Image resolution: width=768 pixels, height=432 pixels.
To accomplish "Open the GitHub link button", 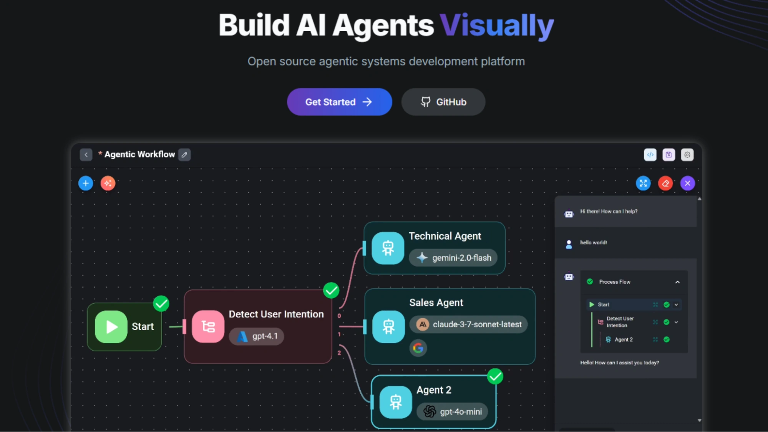I will tap(443, 102).
